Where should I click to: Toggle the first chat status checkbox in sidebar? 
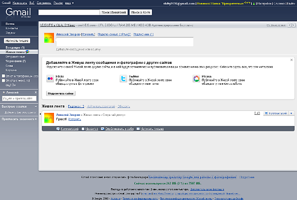coord(3,76)
